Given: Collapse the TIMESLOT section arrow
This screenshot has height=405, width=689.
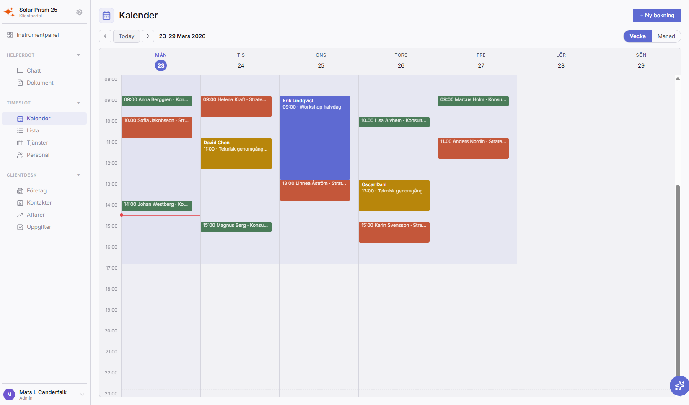Looking at the screenshot, I should pos(78,103).
